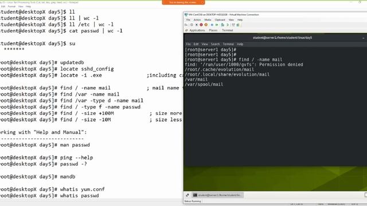Open VM Connection File menu

188,20
